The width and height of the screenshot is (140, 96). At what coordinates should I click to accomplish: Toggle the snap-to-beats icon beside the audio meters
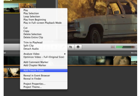(x=113, y=47)
